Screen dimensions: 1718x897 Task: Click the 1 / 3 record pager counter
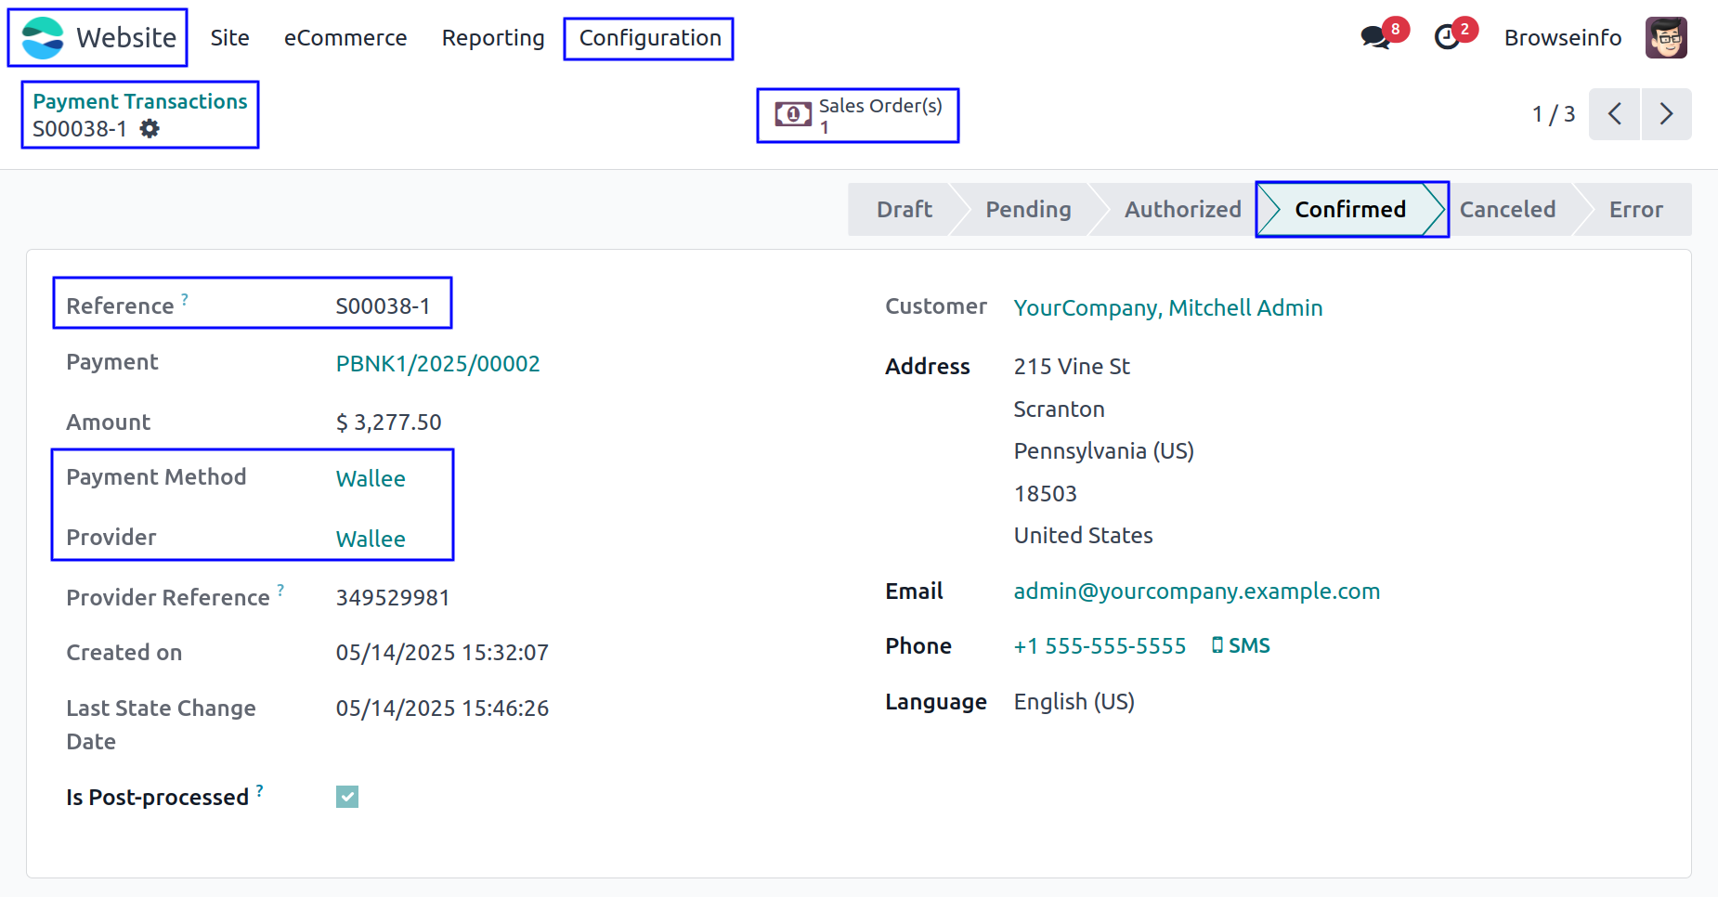(1554, 114)
